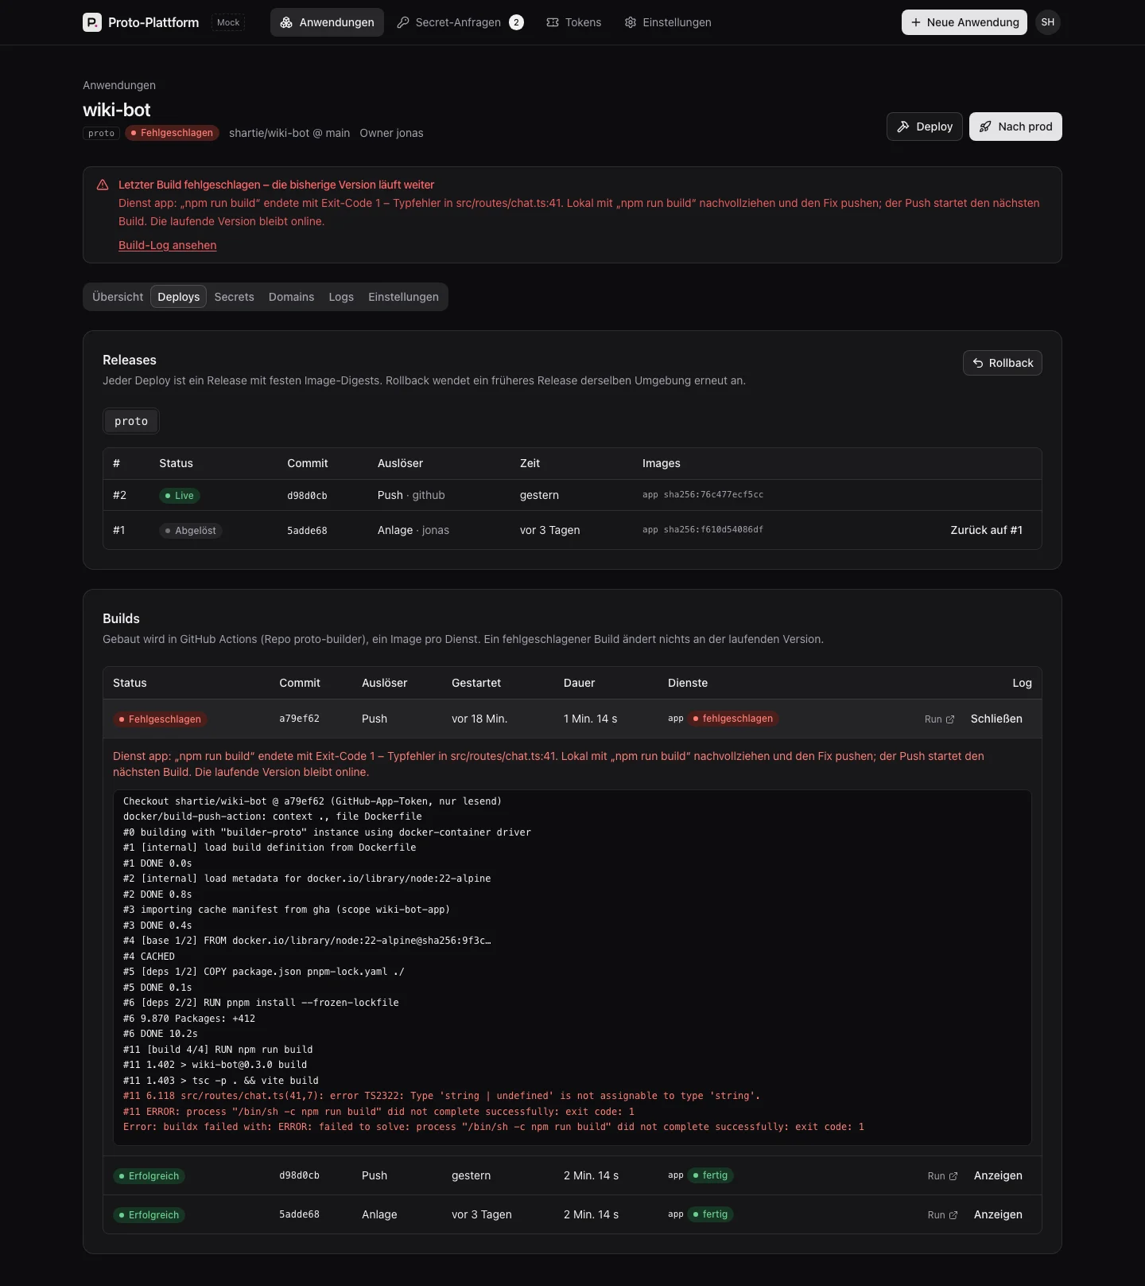This screenshot has width=1145, height=1286.
Task: Click the Secret-Anfragen badge showing 2
Action: coord(516,22)
